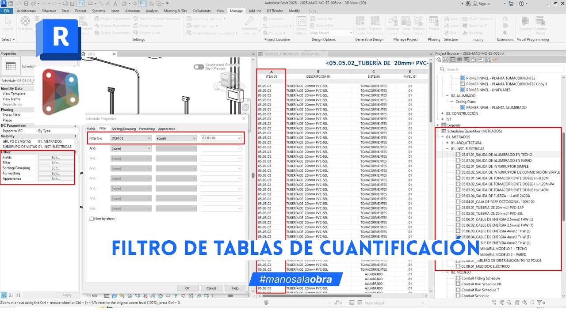Click column header ITEM 01 in schedule
The height and width of the screenshot is (318, 566).
coord(271,77)
